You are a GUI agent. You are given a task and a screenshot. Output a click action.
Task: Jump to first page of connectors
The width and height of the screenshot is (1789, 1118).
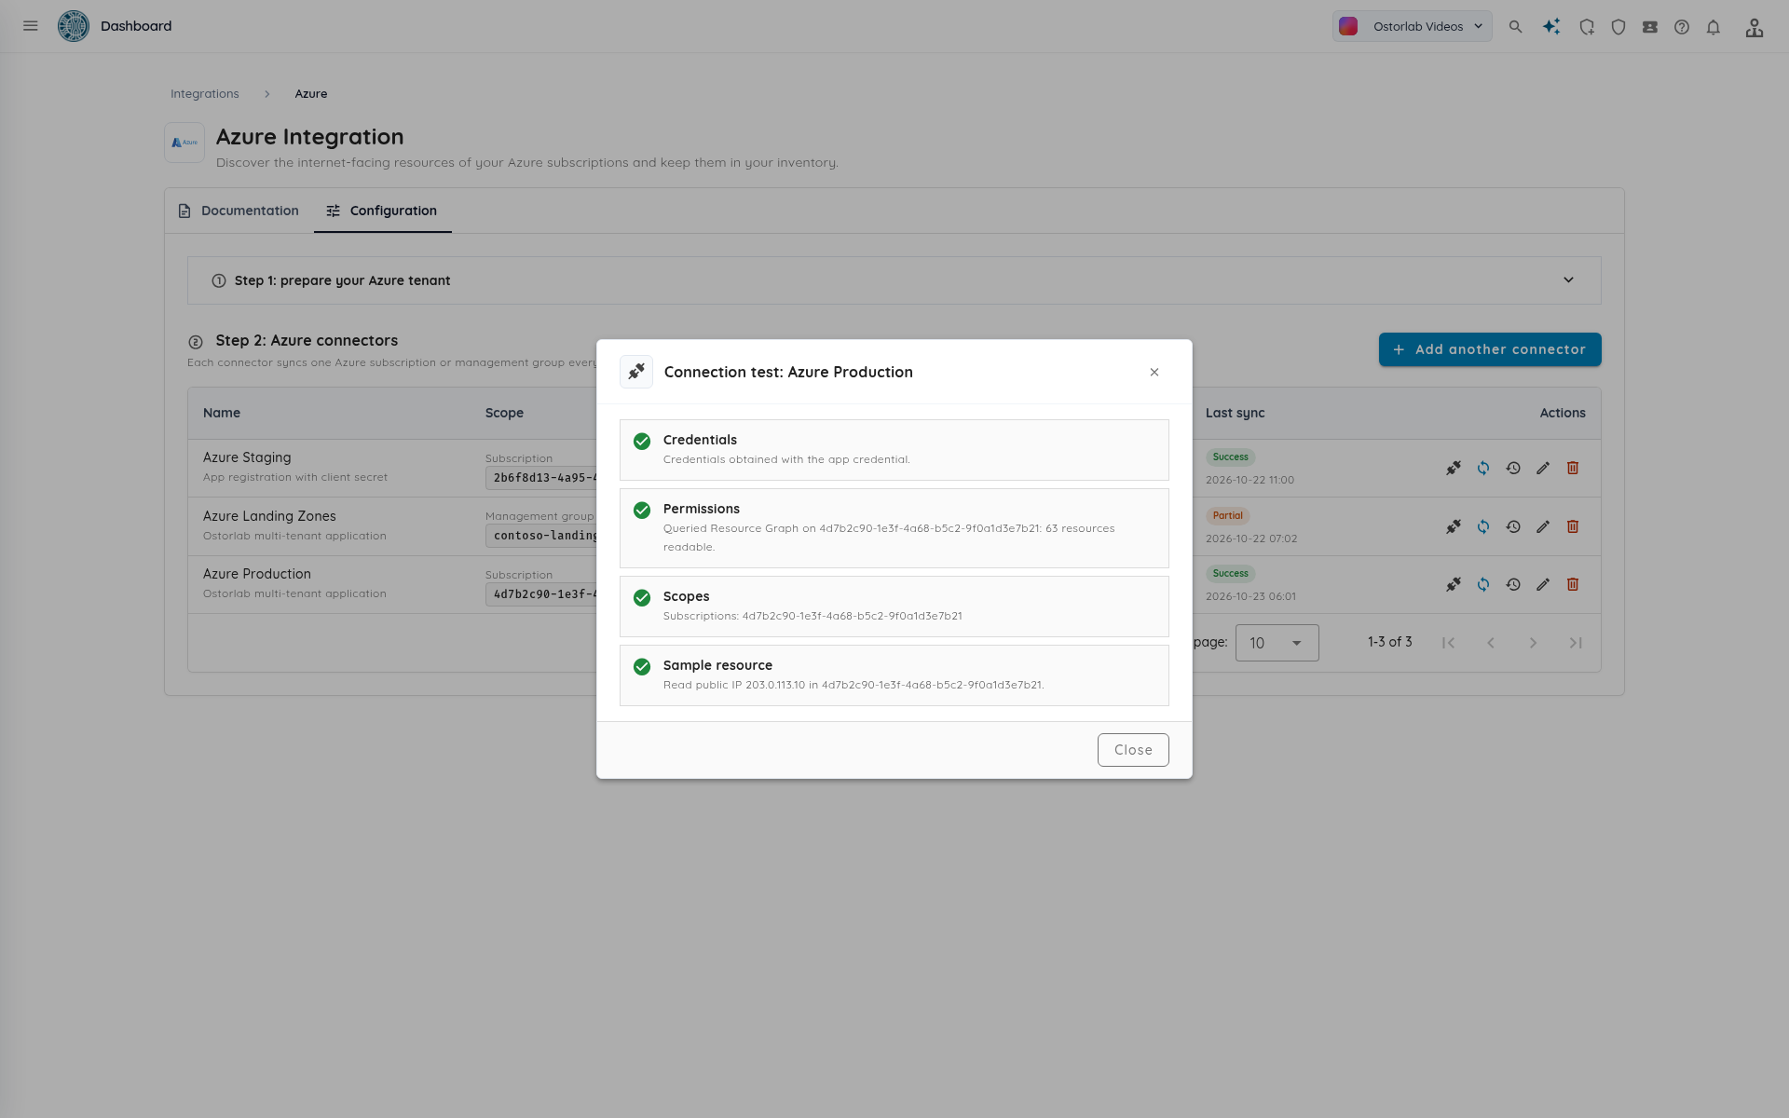click(1448, 643)
